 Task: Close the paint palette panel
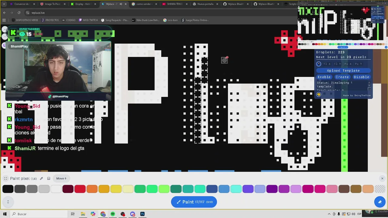(382, 179)
